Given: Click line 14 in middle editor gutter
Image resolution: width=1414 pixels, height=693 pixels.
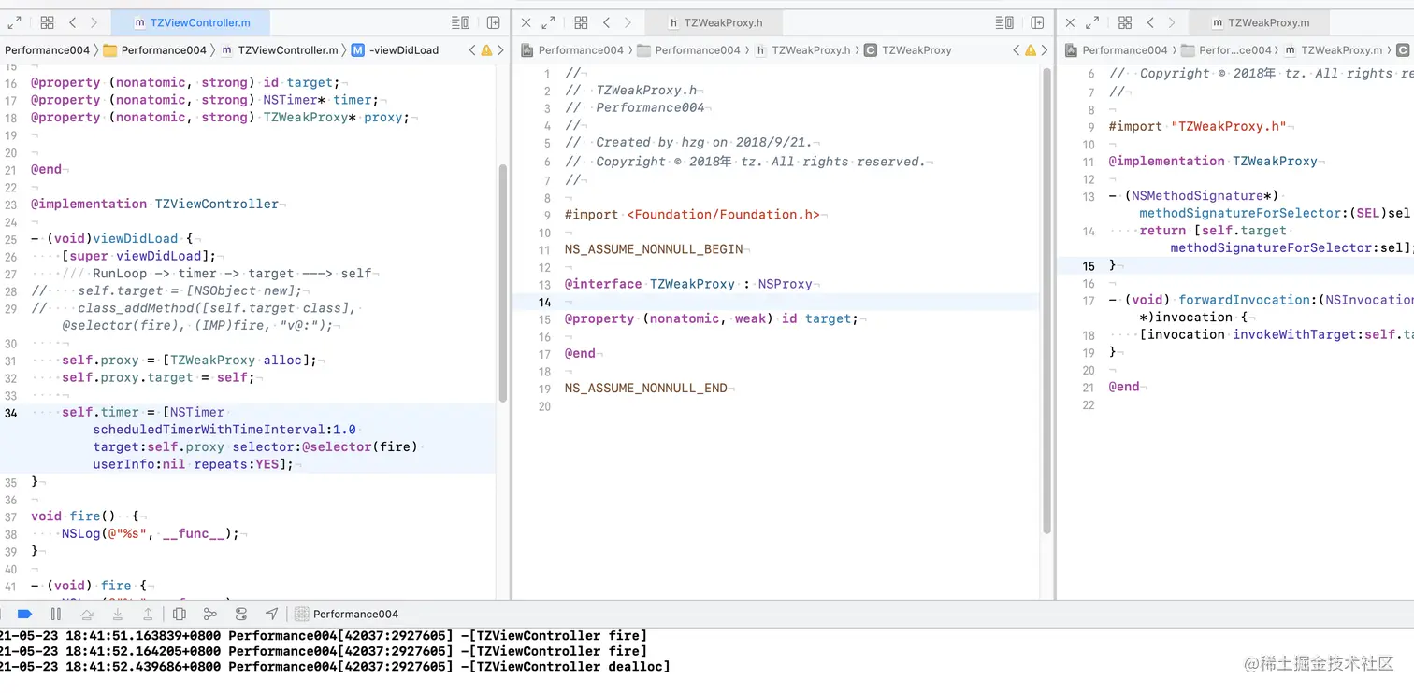Looking at the screenshot, I should tap(545, 302).
